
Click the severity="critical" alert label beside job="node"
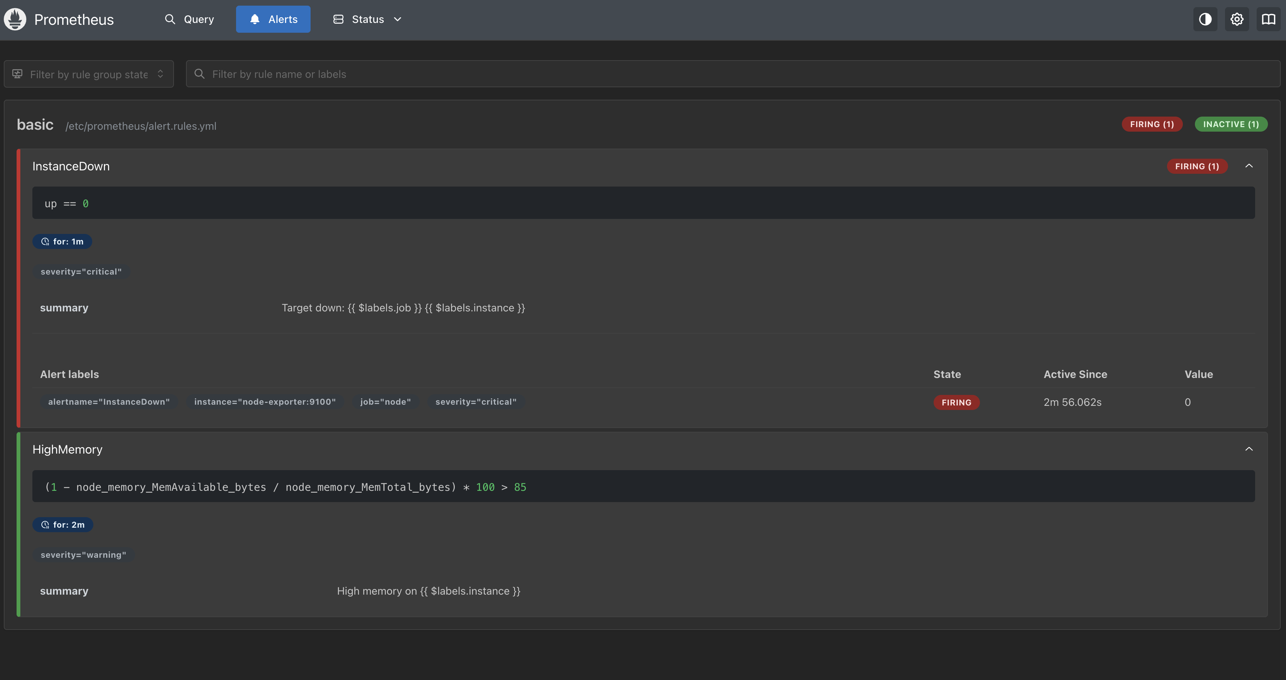tap(476, 402)
